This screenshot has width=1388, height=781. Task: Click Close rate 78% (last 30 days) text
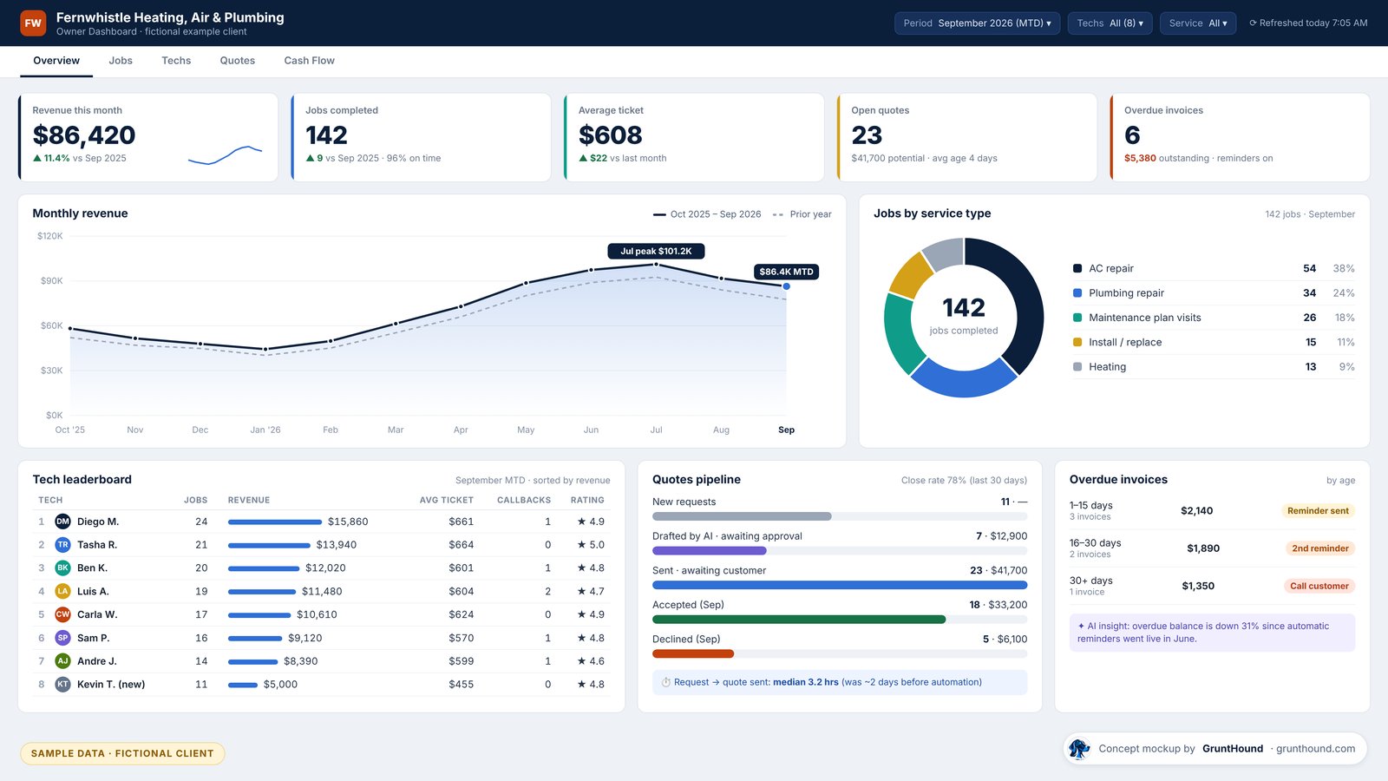pyautogui.click(x=964, y=481)
